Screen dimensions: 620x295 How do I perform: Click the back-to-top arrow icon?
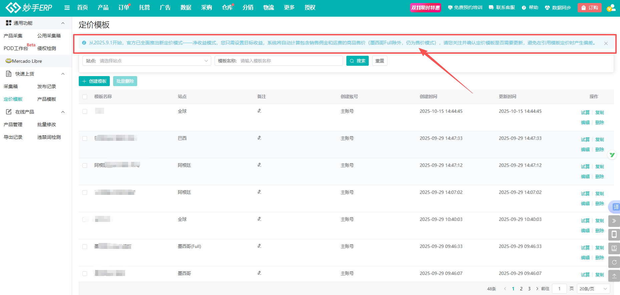(x=614, y=276)
